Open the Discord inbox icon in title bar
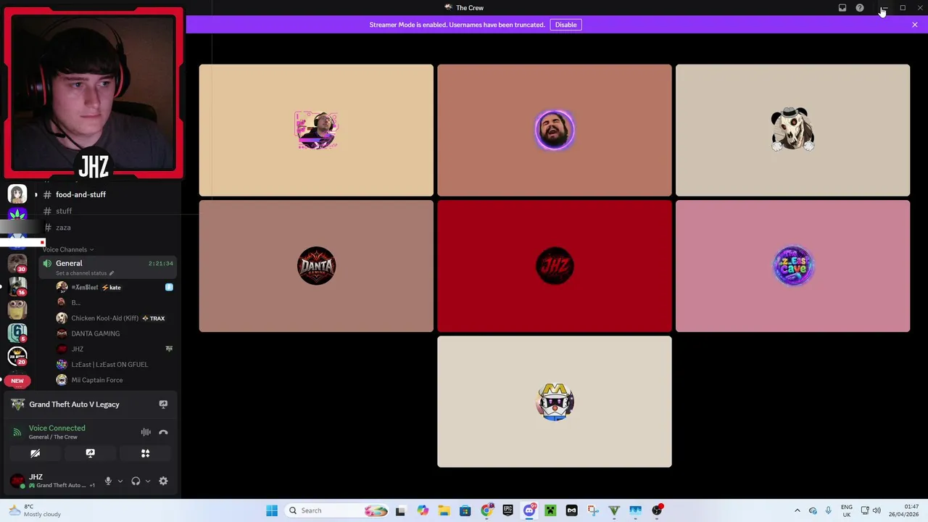 tap(842, 8)
